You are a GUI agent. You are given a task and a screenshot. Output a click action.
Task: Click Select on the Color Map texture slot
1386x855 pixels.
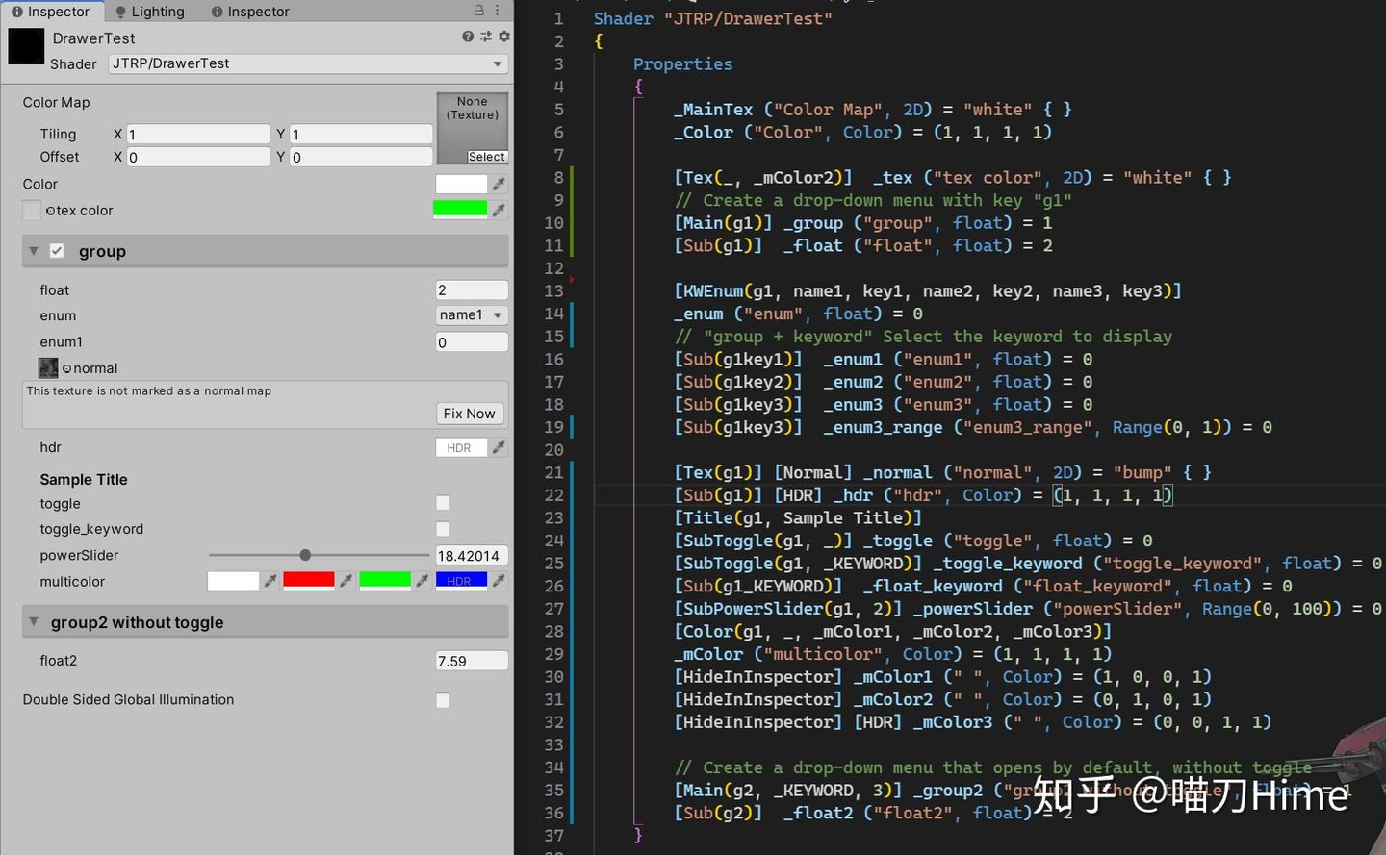click(486, 156)
